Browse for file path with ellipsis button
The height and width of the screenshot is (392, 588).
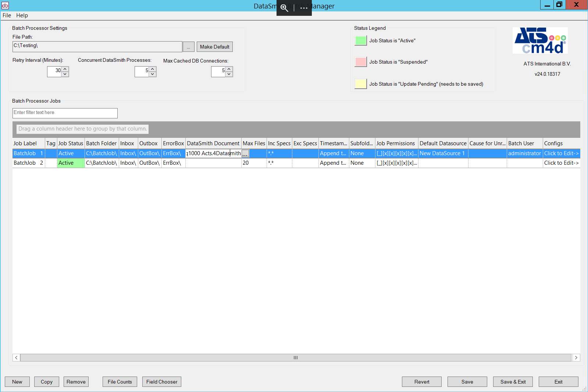coord(188,47)
